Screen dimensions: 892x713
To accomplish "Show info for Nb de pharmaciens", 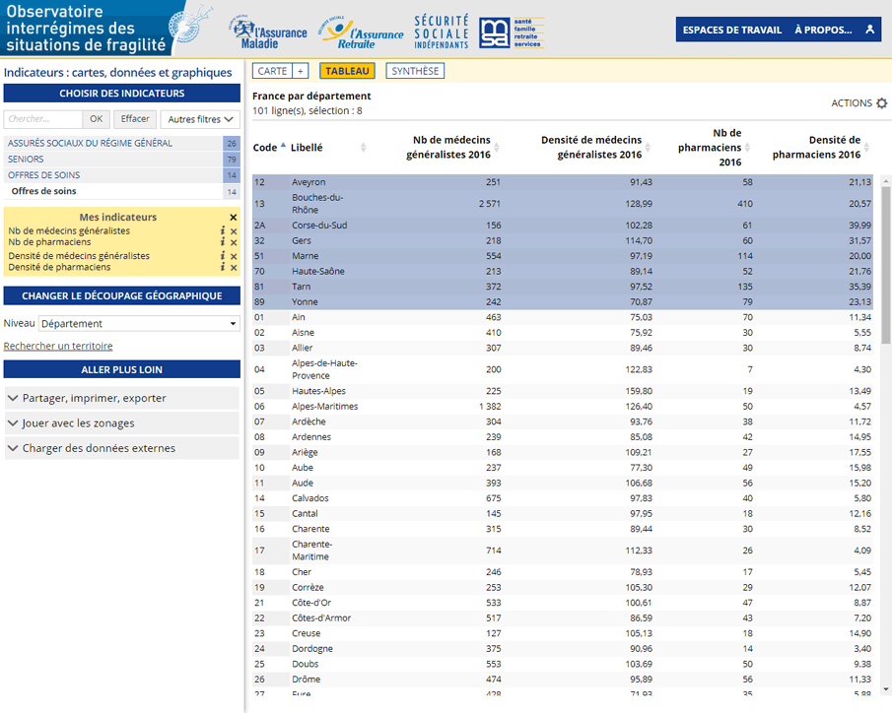I will tap(223, 242).
